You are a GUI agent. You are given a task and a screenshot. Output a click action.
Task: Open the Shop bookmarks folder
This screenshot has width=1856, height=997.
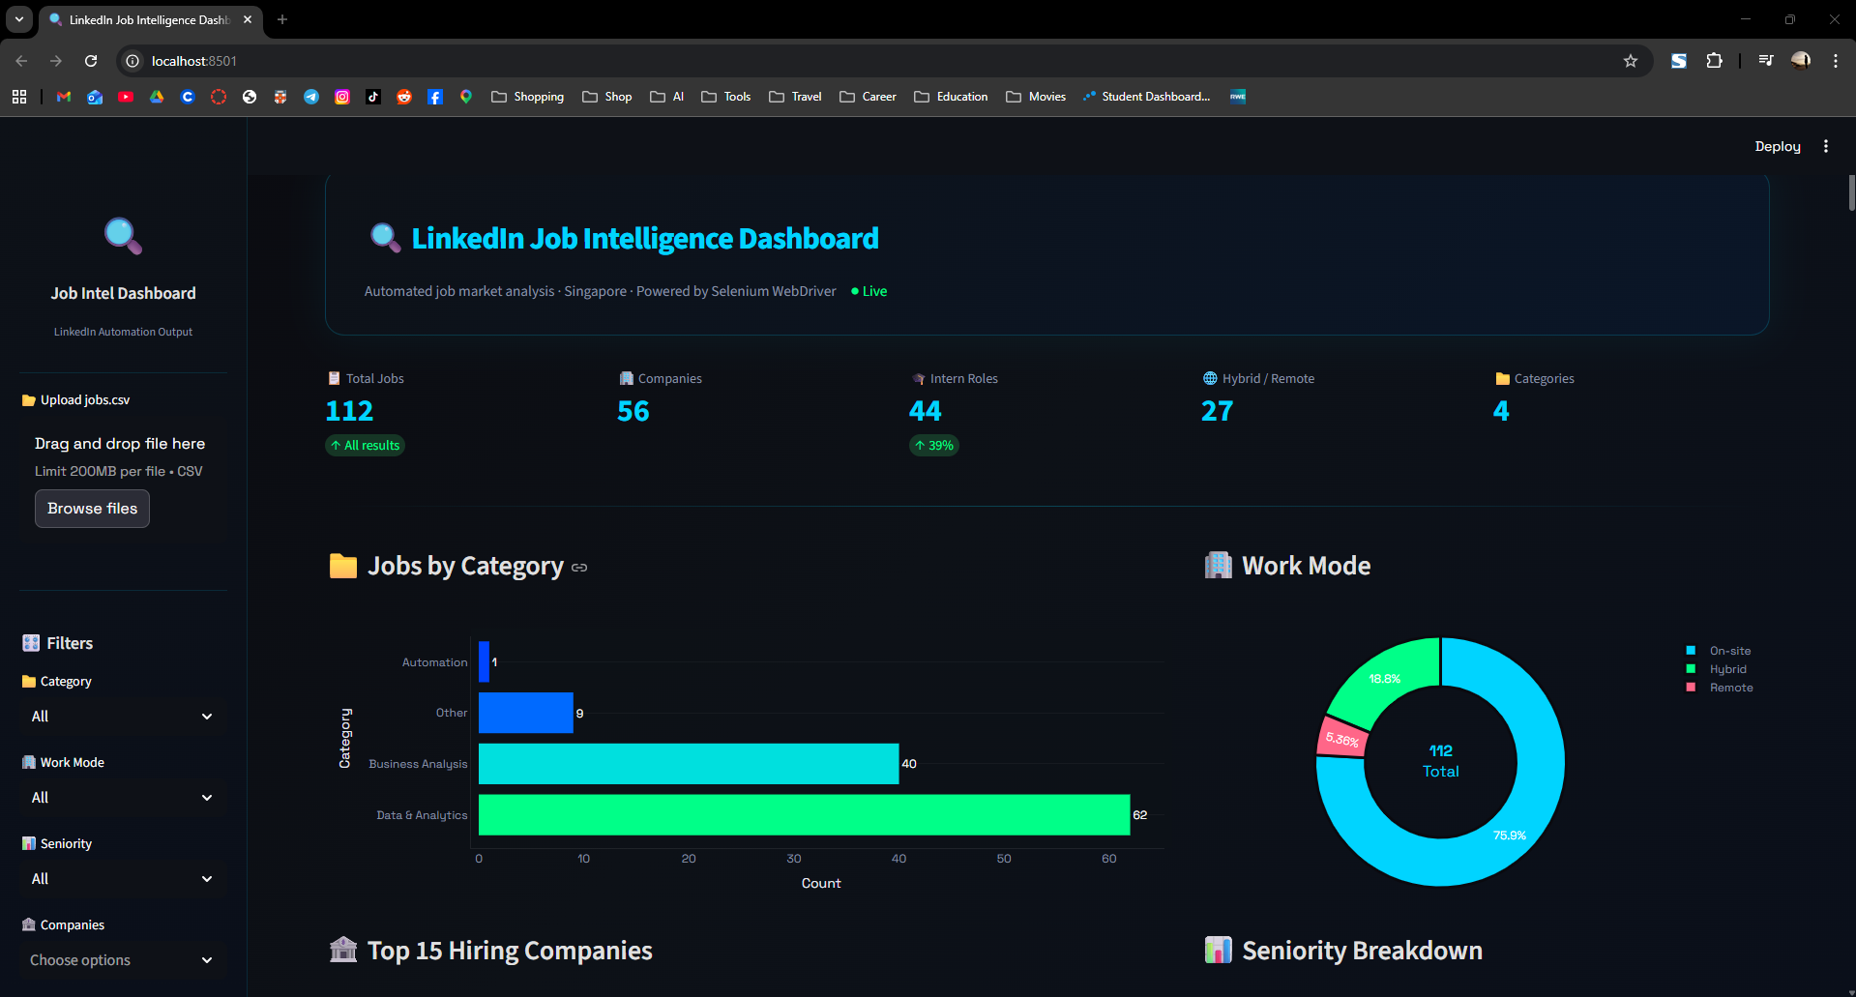click(x=607, y=97)
